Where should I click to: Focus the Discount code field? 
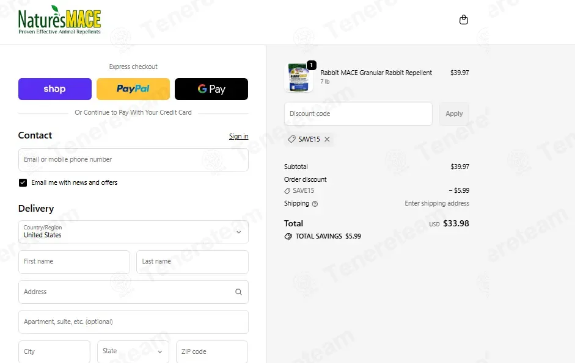(x=358, y=113)
